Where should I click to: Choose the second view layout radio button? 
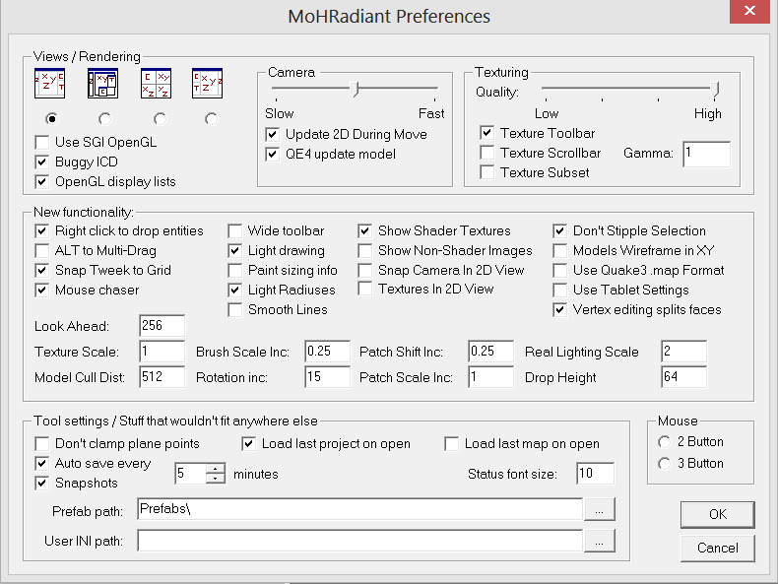(x=105, y=119)
